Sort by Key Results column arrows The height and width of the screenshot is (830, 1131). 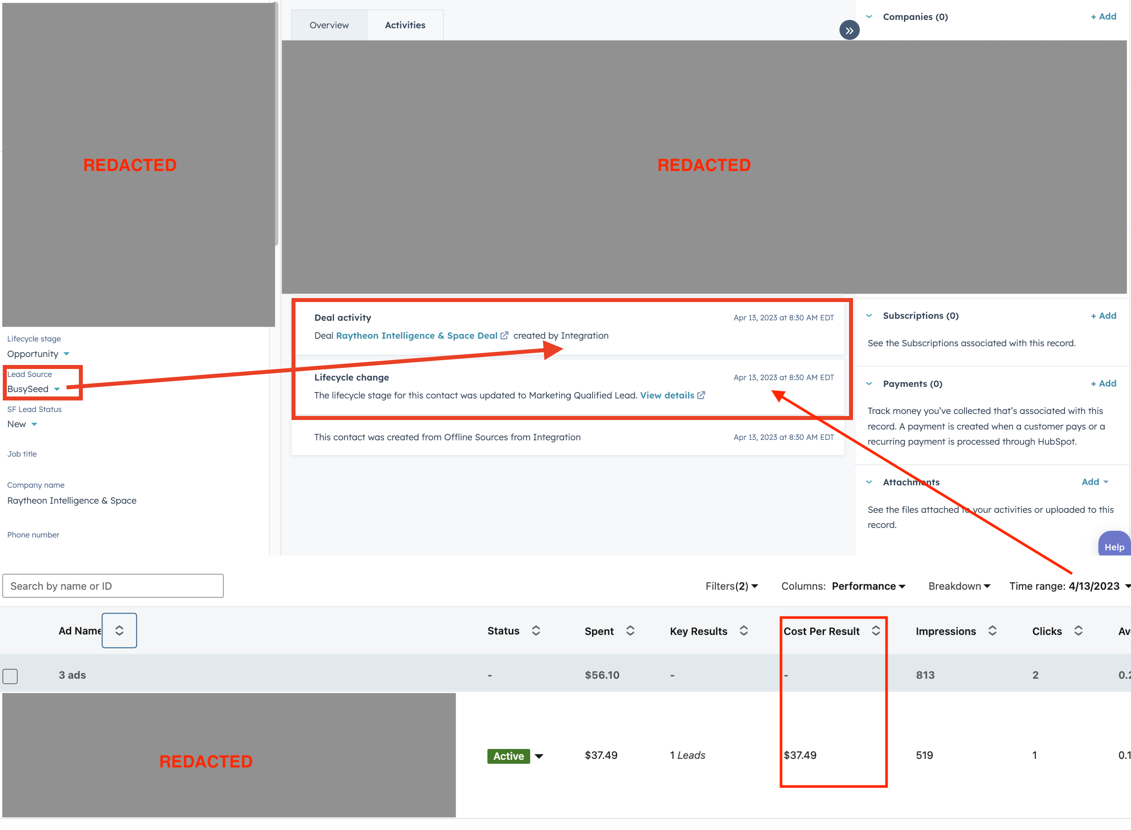[x=744, y=630]
